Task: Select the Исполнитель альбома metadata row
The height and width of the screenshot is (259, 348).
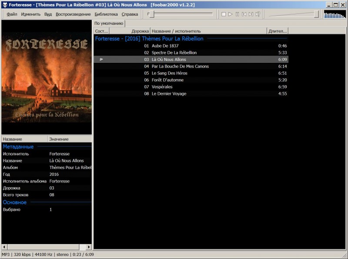Action: (47, 181)
